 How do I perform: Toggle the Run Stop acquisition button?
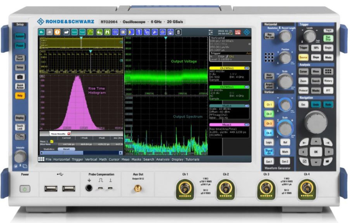click(328, 38)
